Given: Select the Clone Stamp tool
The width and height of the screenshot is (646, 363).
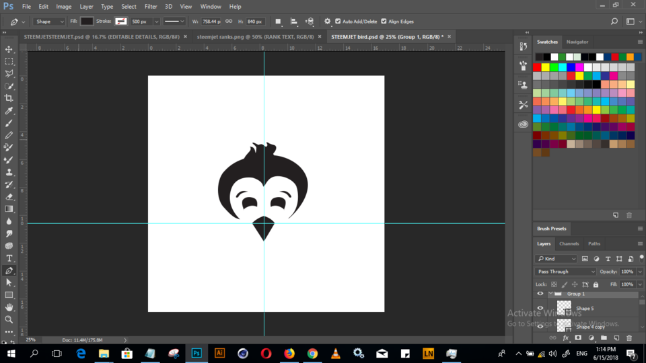Looking at the screenshot, I should (x=9, y=172).
